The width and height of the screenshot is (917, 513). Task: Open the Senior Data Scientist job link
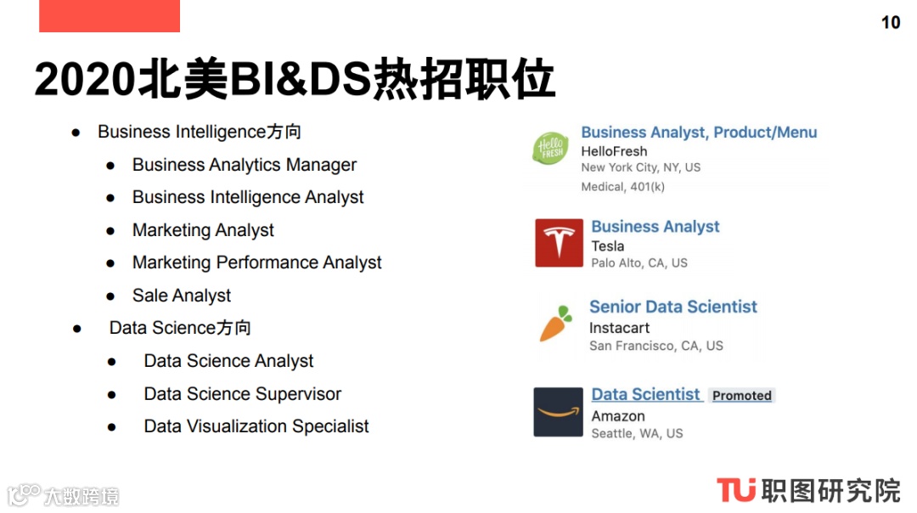pyautogui.click(x=673, y=307)
